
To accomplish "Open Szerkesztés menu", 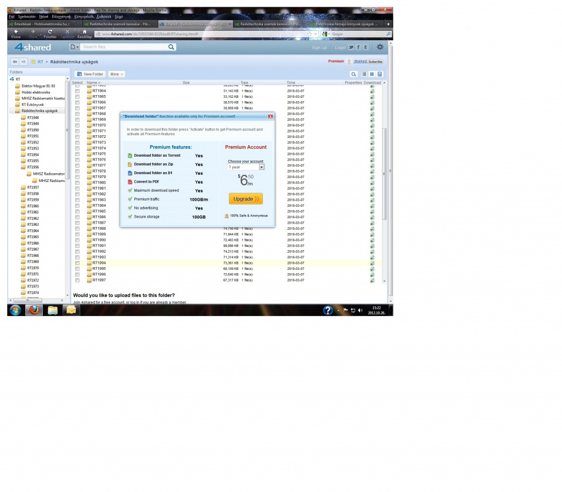I will click(x=26, y=16).
